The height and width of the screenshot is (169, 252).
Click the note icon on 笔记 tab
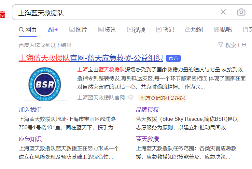159,29
